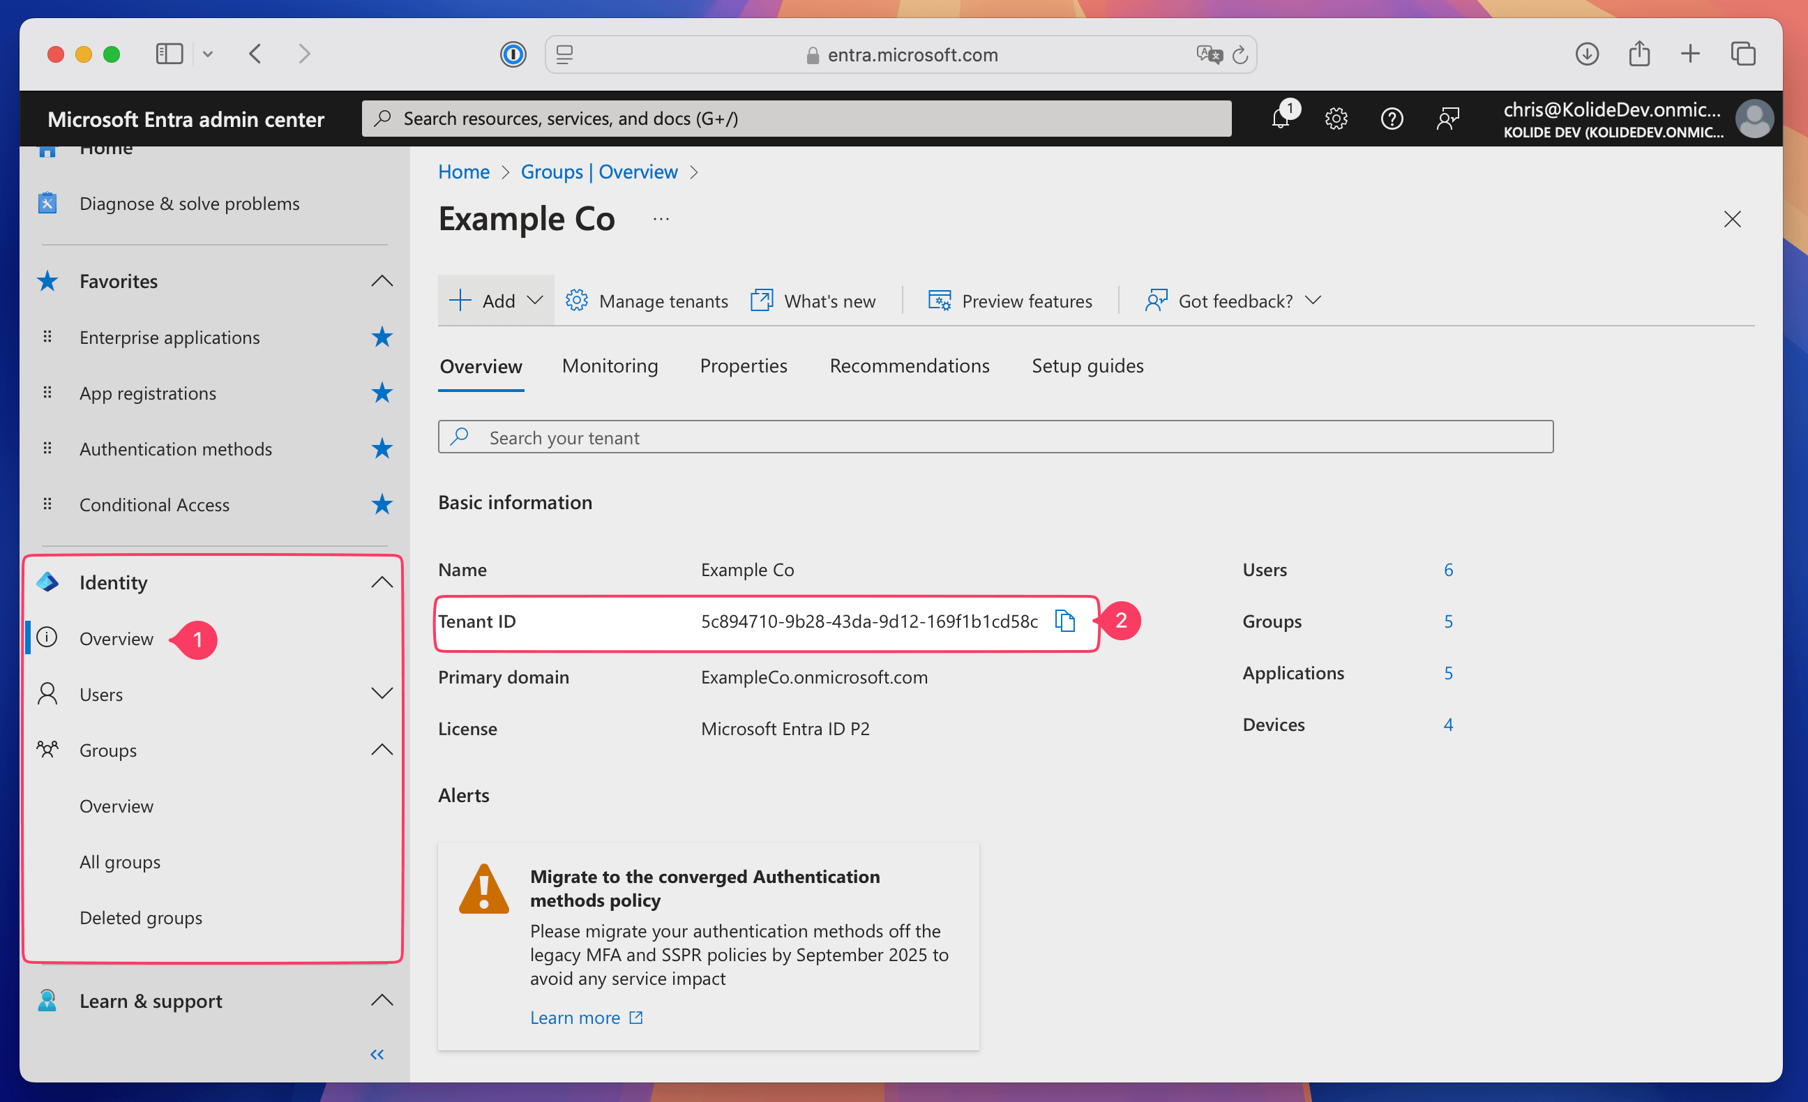Select All groups in sidebar
The image size is (1808, 1102).
click(x=119, y=862)
